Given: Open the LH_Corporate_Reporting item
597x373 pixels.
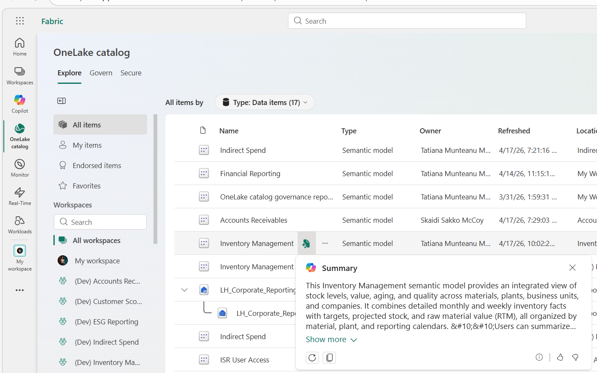Looking at the screenshot, I should point(258,290).
